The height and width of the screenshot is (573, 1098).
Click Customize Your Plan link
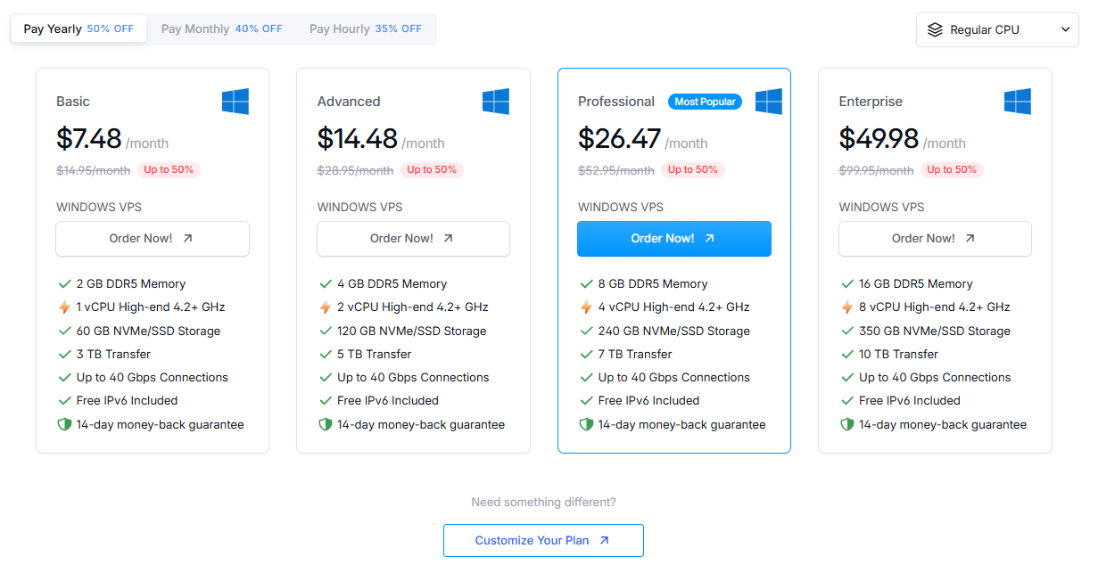543,540
